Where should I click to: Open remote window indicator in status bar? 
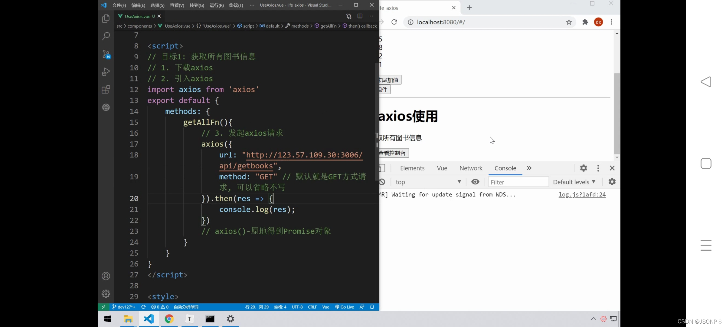[x=103, y=307]
